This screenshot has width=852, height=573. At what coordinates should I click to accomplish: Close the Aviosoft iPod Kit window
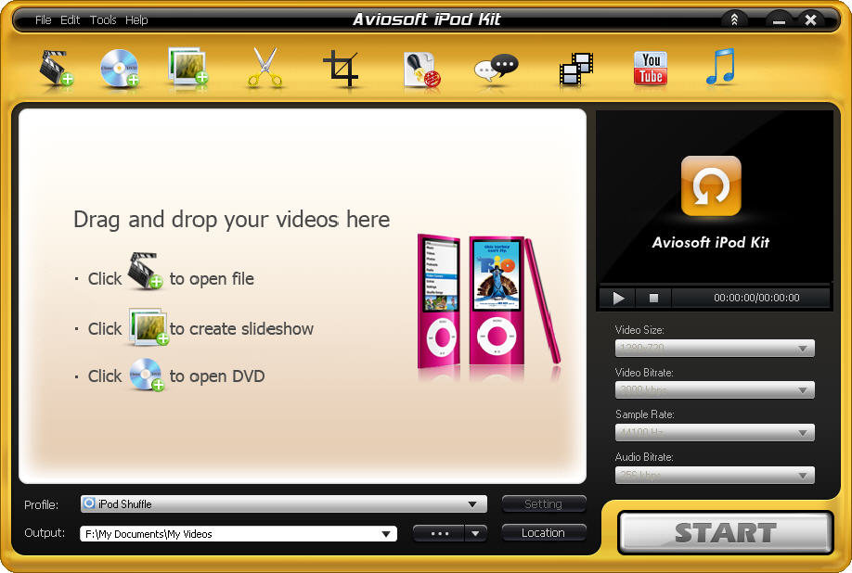pyautogui.click(x=810, y=20)
